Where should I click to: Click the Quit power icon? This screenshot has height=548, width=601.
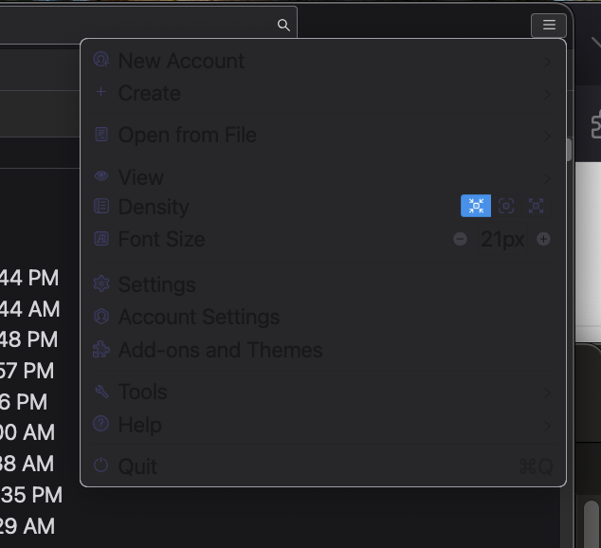tap(101, 466)
